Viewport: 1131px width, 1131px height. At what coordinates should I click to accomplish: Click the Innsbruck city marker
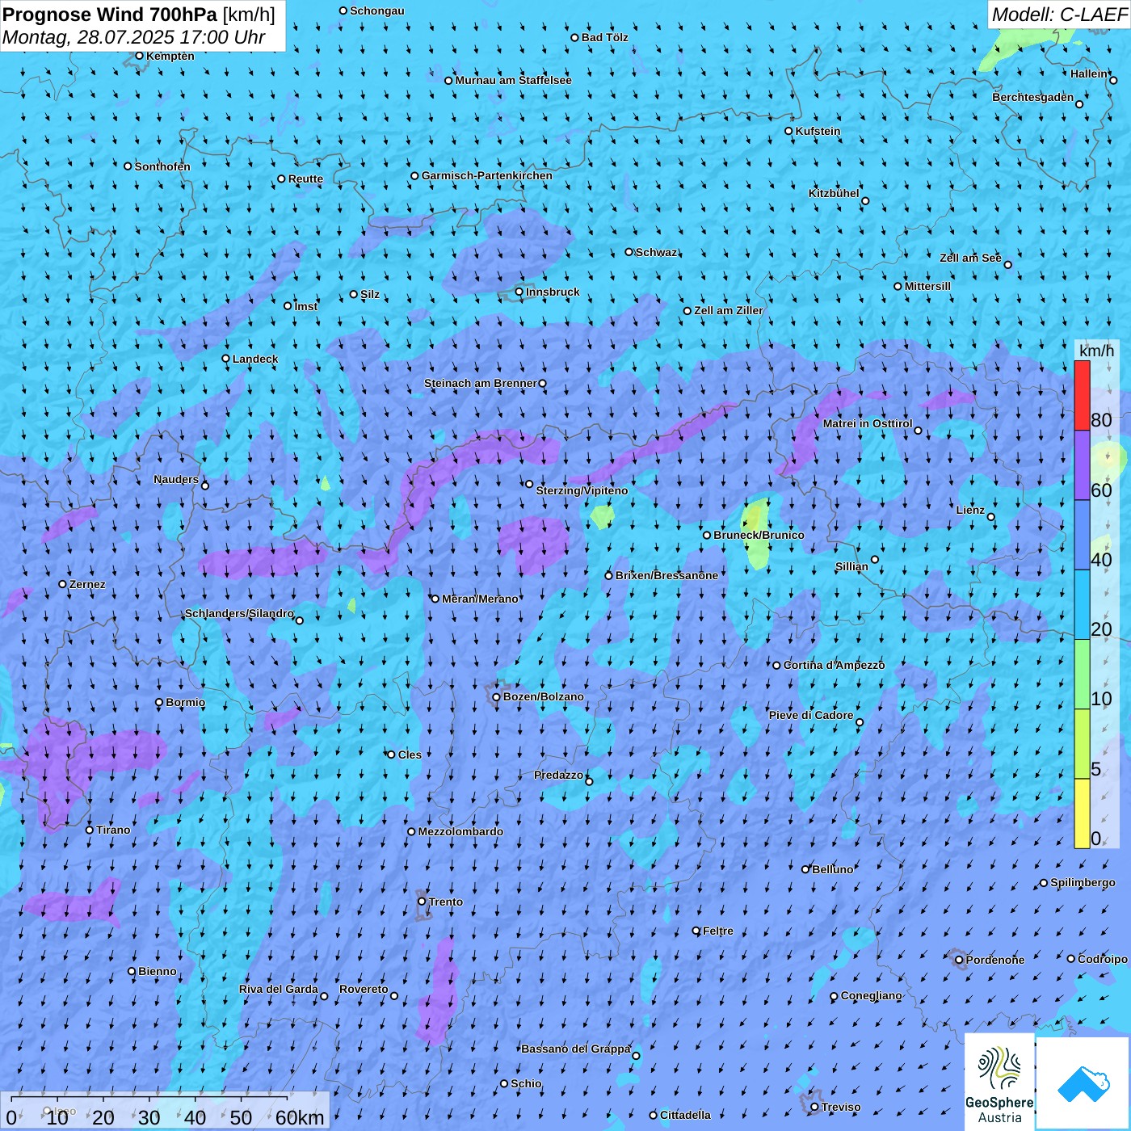coord(519,292)
